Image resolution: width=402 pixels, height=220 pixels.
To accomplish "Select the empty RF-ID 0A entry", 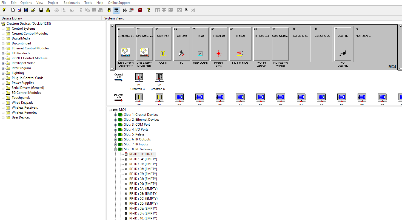I will [143, 189].
